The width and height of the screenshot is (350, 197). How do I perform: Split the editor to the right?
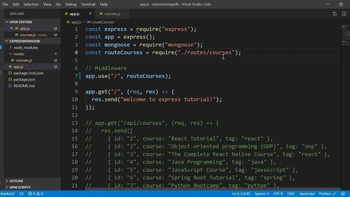344,14
